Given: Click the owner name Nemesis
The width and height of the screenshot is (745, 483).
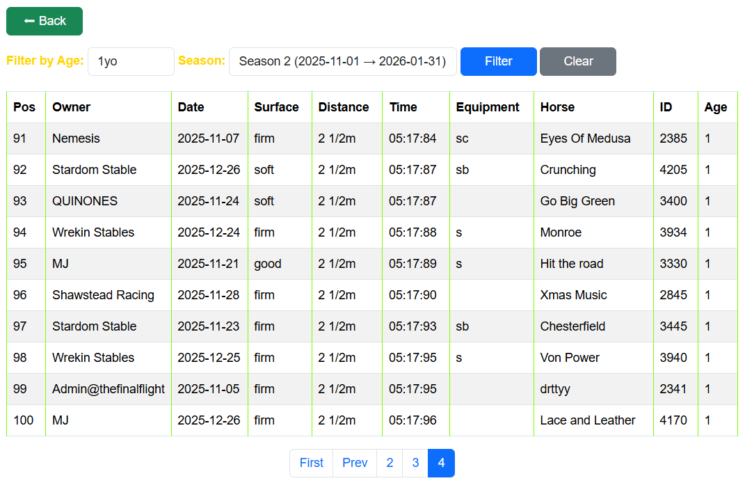Looking at the screenshot, I should pos(76,138).
